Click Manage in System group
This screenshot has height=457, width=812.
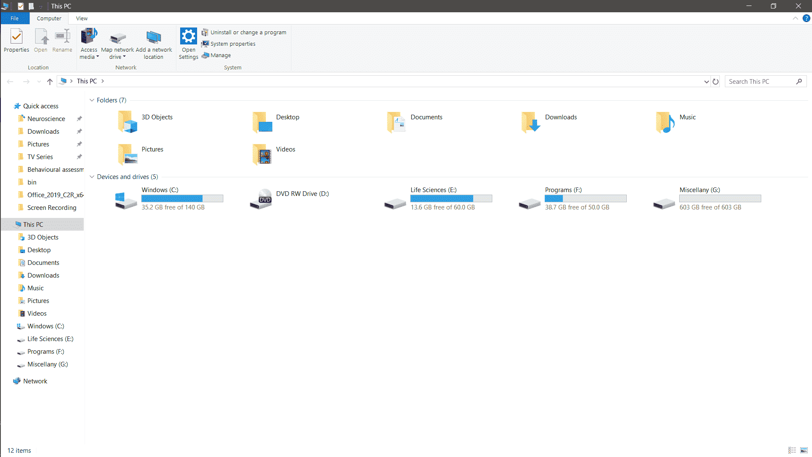coord(217,55)
